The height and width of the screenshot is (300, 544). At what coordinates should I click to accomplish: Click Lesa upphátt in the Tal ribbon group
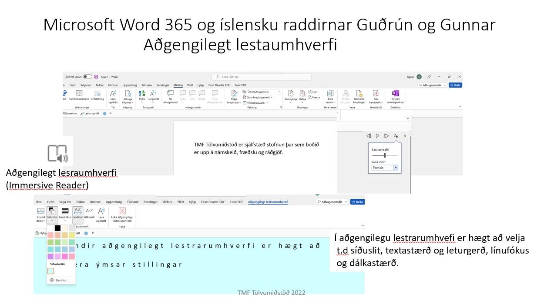coord(113,97)
